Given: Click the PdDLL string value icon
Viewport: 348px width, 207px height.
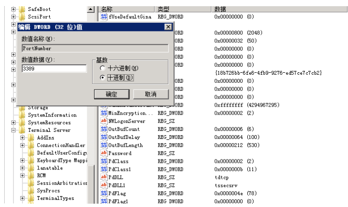Looking at the screenshot, I should pos(104,177).
